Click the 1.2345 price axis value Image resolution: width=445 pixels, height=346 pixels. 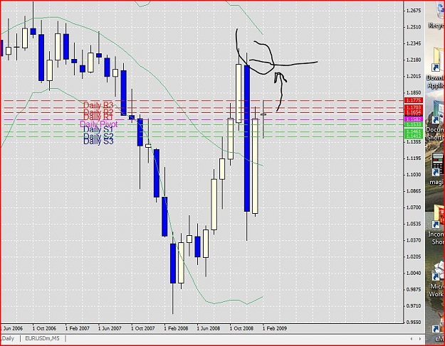[414, 43]
